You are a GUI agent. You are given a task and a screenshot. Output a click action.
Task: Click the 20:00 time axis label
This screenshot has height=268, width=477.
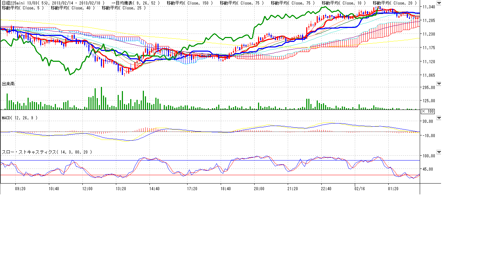[259, 189]
